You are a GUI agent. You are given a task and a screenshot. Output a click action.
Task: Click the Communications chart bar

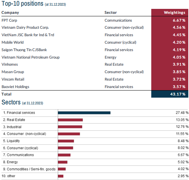tap(64, 155)
